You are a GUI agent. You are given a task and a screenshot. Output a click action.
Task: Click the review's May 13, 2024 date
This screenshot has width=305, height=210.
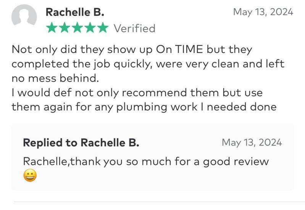pyautogui.click(x=263, y=12)
